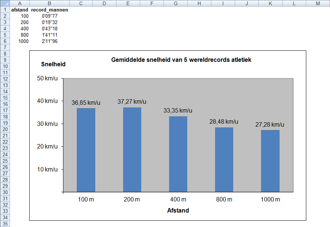Click the data label 36,85 km/u
This screenshot has height=227, width=330.
pyautogui.click(x=86, y=103)
